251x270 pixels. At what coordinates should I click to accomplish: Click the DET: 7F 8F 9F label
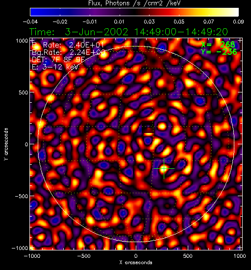pos(58,60)
